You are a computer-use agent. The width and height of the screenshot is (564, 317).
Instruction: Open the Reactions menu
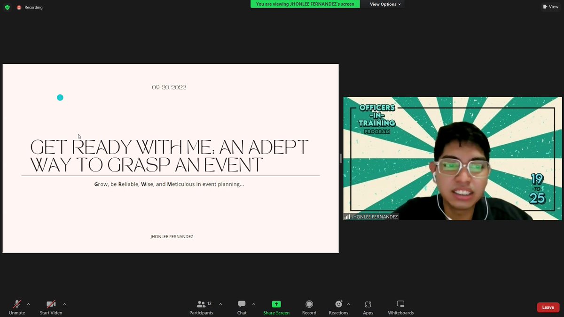coord(338,307)
